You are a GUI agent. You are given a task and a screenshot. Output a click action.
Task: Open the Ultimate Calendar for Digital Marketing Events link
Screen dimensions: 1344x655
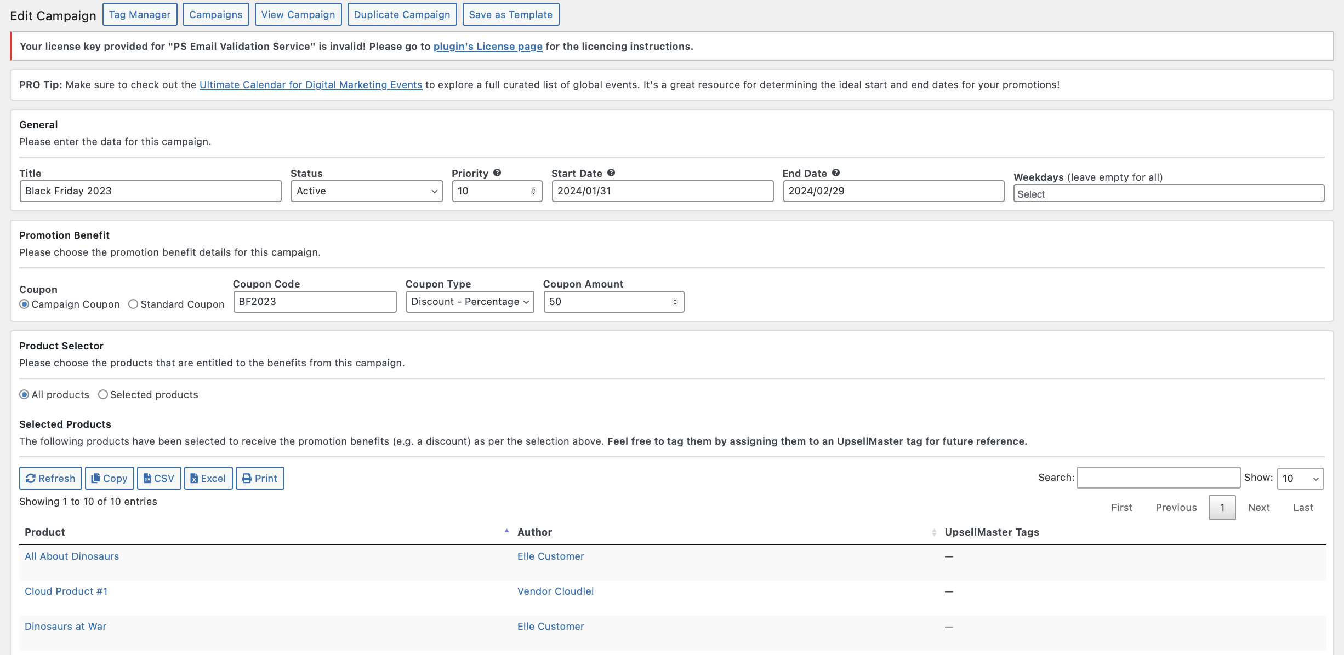(311, 85)
